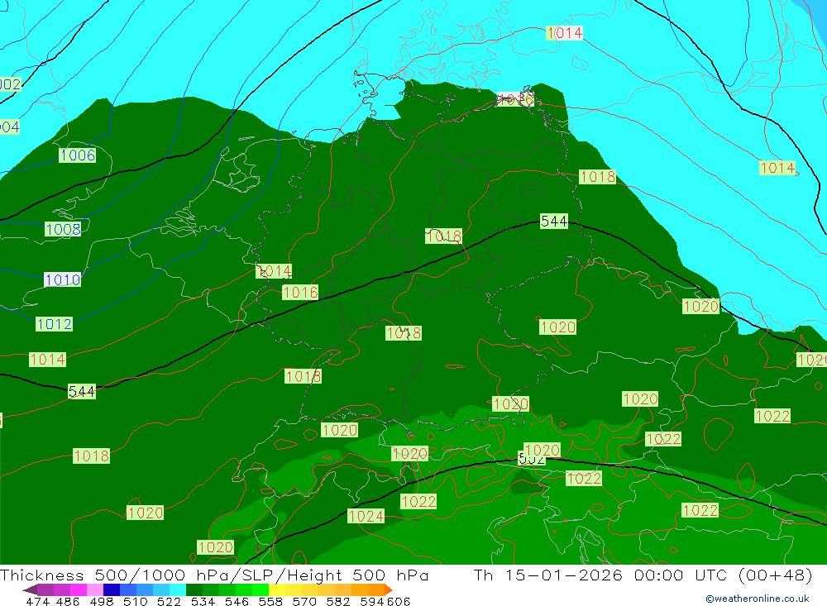Pick the brightest lime green legend swatch
The width and height of the screenshot is (827, 606).
pos(261,589)
